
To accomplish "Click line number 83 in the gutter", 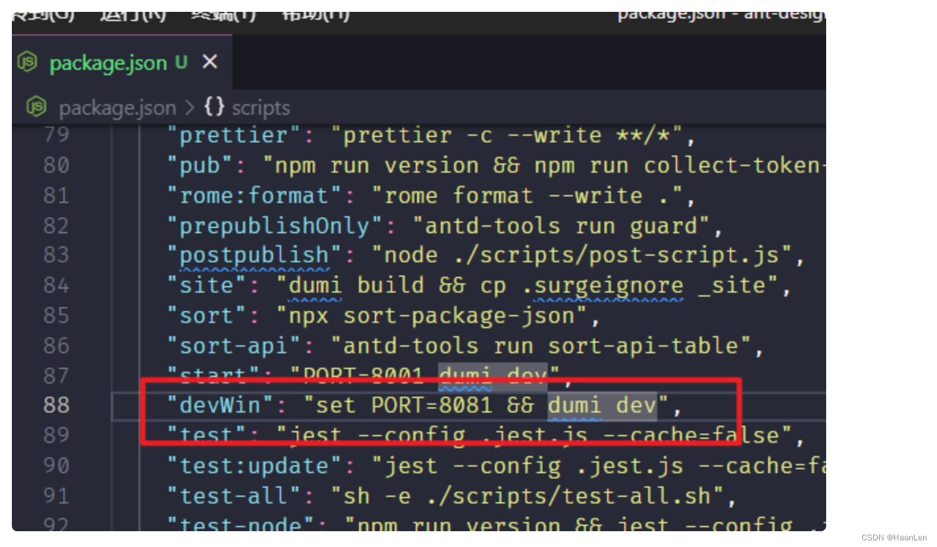I will click(56, 256).
